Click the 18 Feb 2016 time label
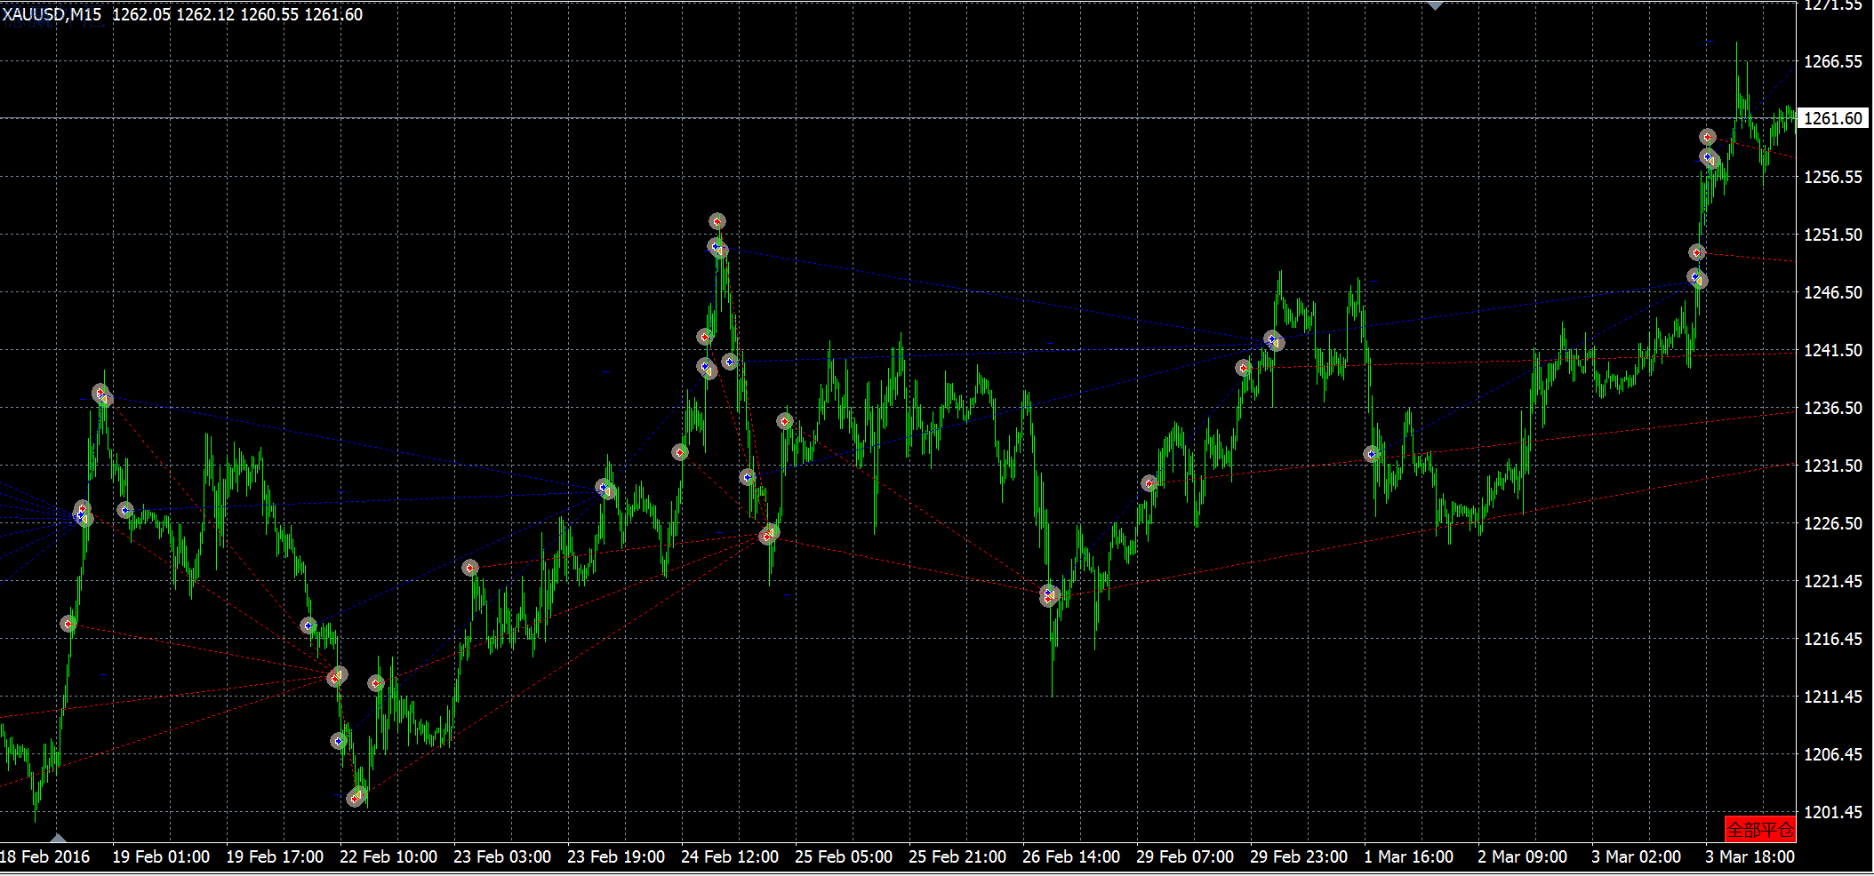The image size is (1874, 876). [x=45, y=856]
